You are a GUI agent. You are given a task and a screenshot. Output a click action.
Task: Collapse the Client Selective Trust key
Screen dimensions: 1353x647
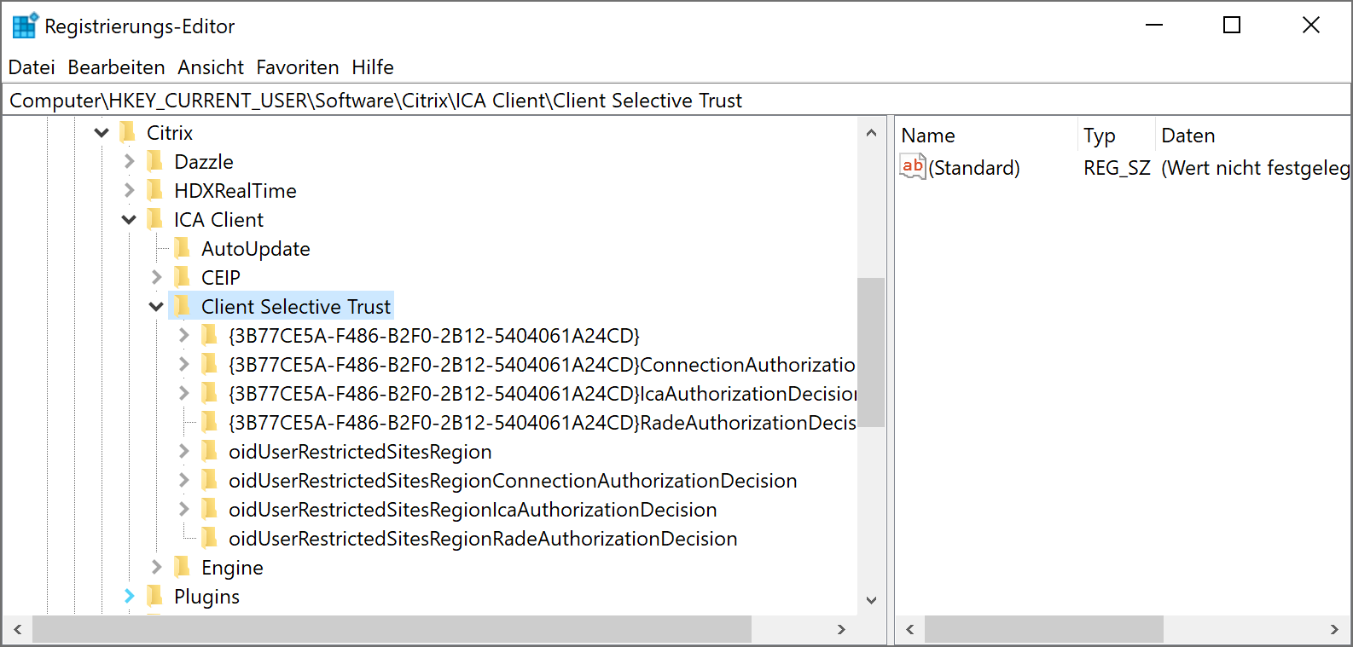pos(156,307)
